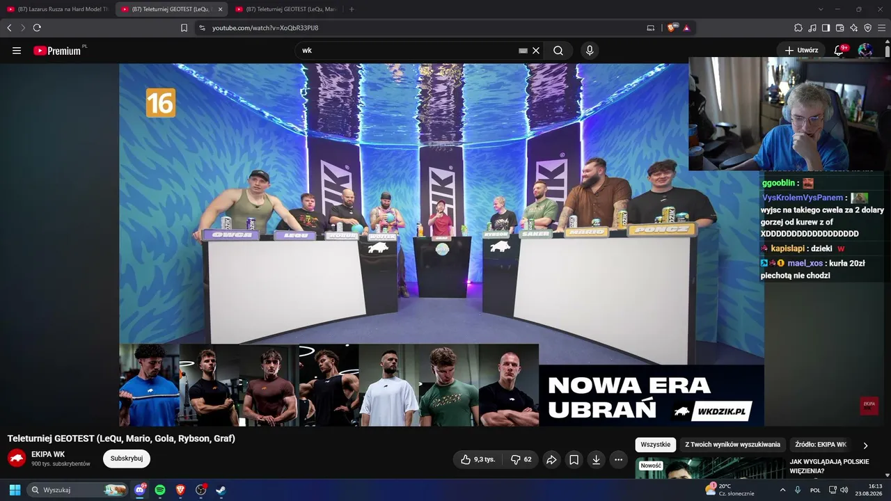
Task: Expand the tab search dropdown arrow
Action: pyautogui.click(x=821, y=9)
